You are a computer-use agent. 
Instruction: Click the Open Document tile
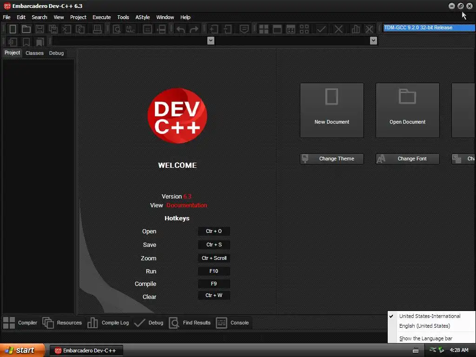(x=407, y=111)
